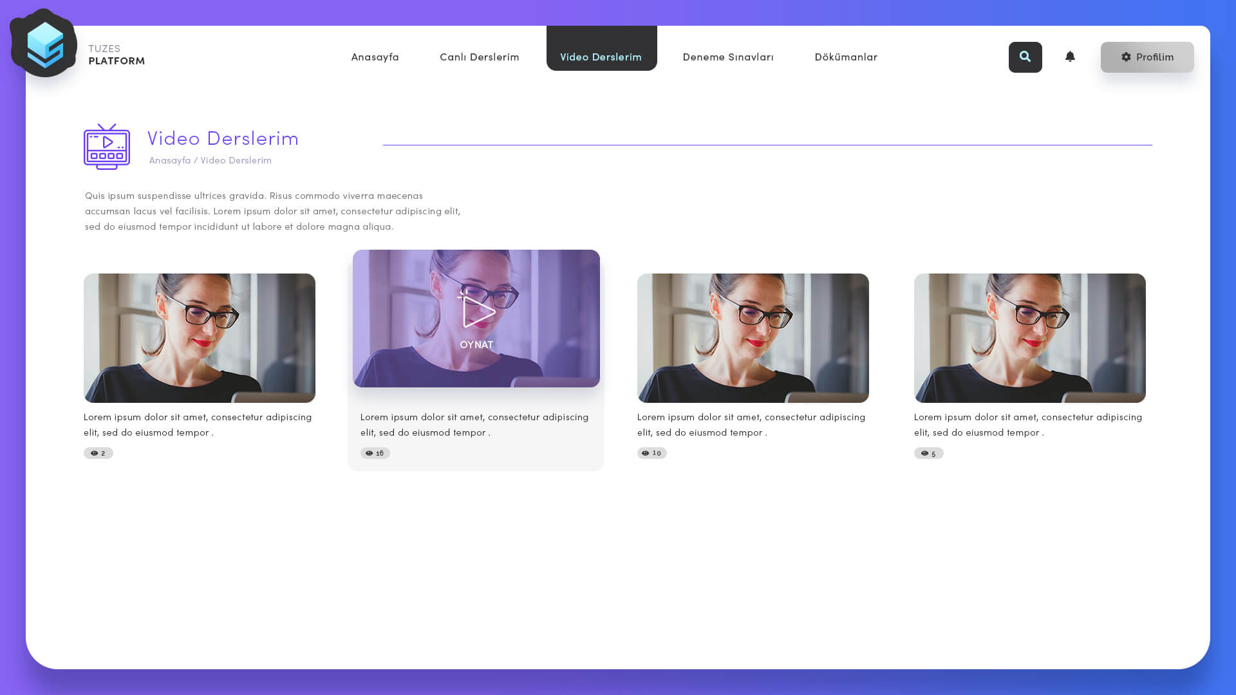Click the 'Quis ipsum suspendisse' intro paragraph
Image resolution: width=1236 pixels, height=695 pixels.
(273, 211)
